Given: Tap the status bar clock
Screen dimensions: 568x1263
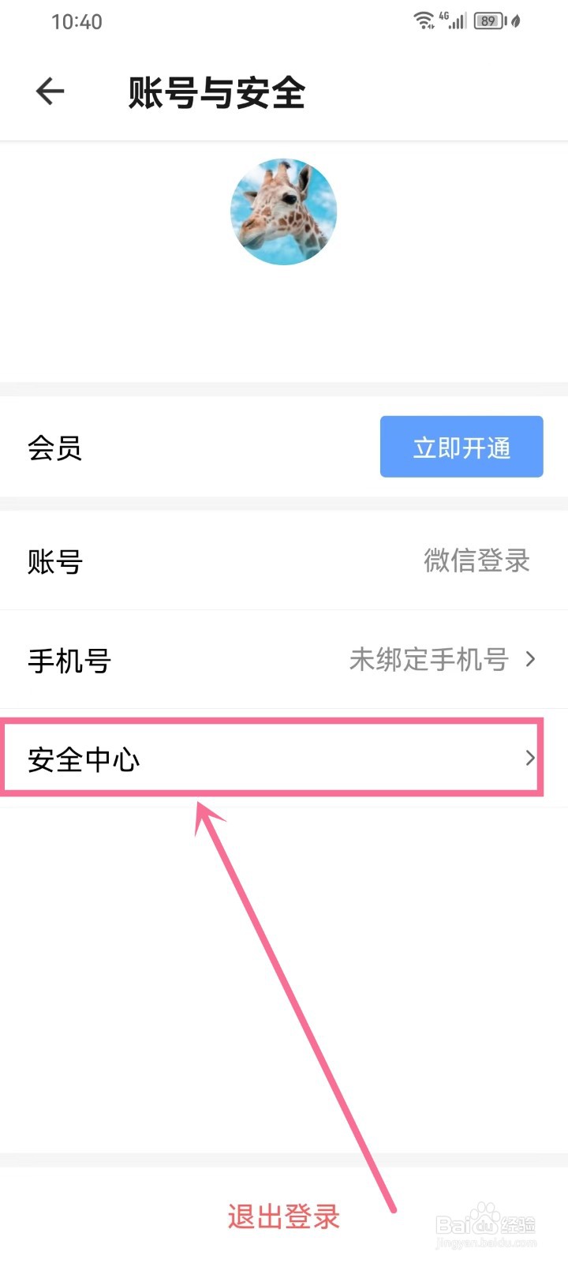Looking at the screenshot, I should point(77,22).
